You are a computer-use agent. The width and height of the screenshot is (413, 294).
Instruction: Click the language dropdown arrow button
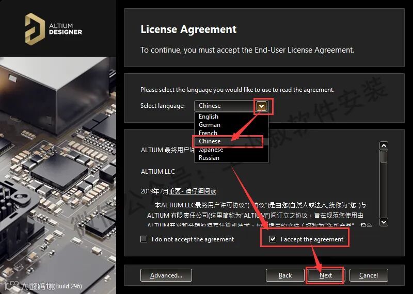tap(261, 106)
